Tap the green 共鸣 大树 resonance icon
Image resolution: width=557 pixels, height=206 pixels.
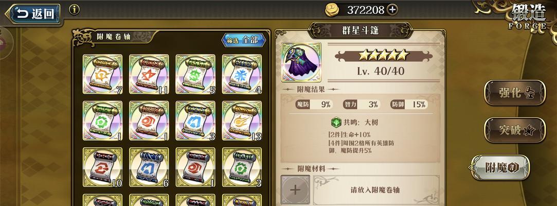336,123
